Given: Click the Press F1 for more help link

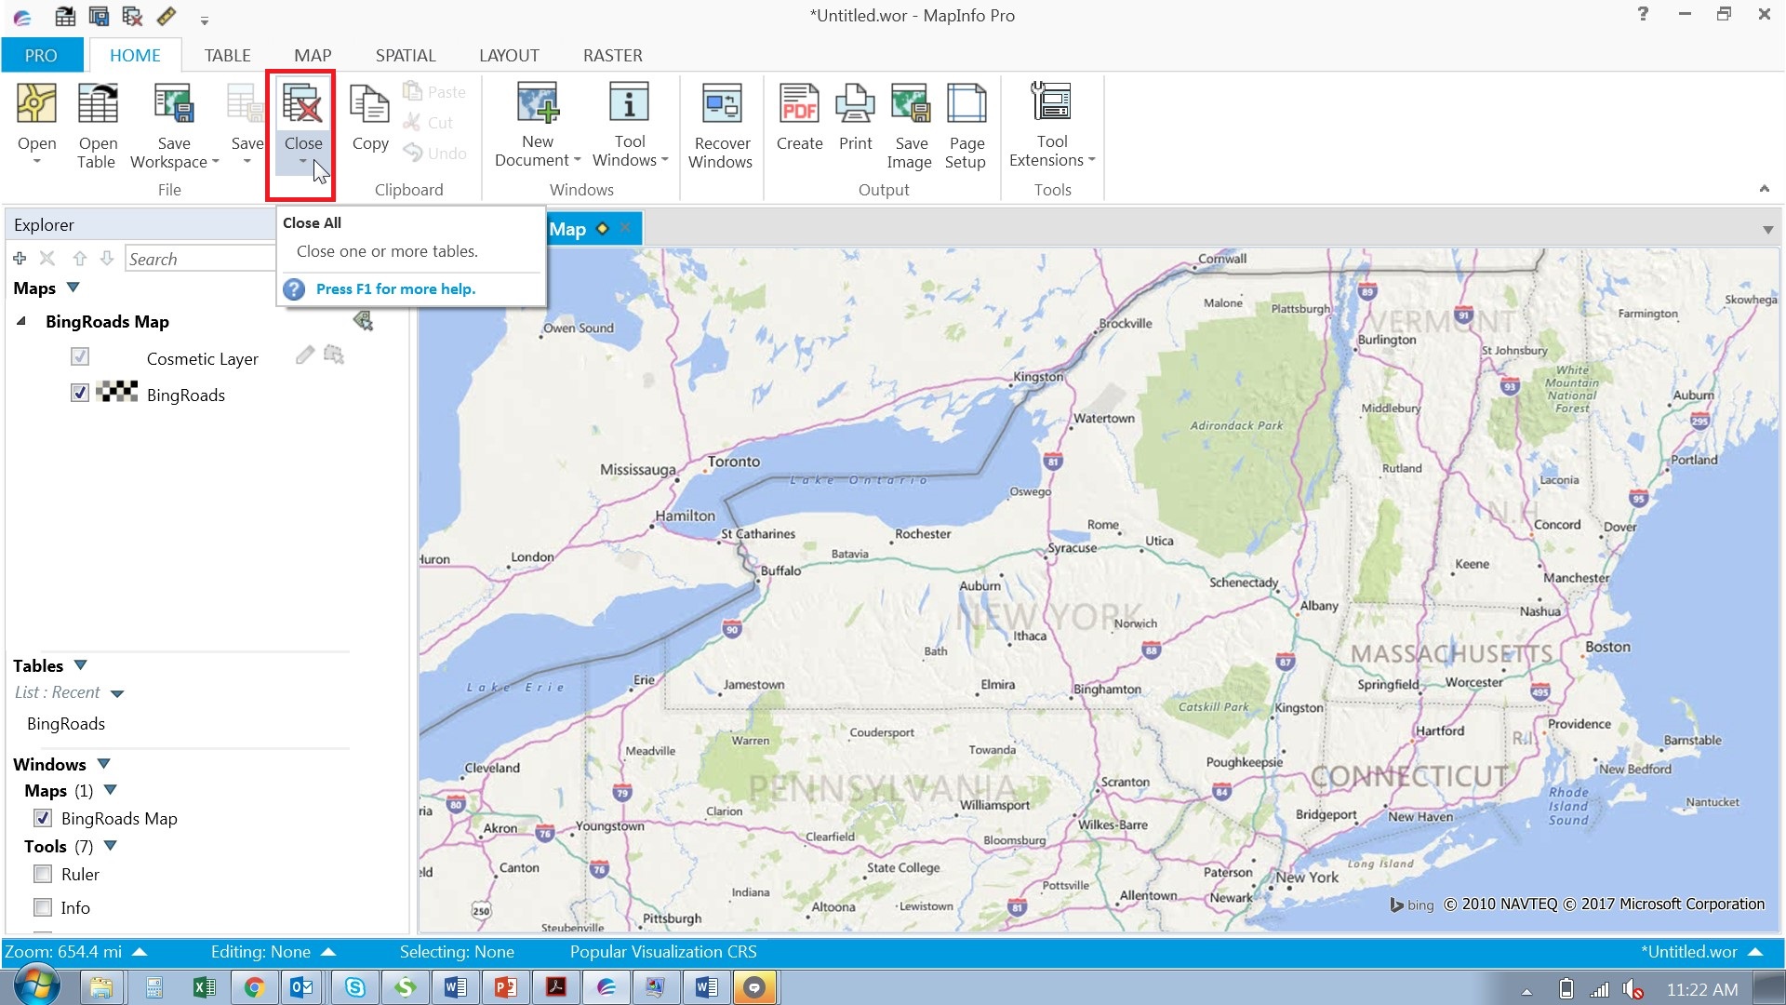Looking at the screenshot, I should click(x=395, y=289).
